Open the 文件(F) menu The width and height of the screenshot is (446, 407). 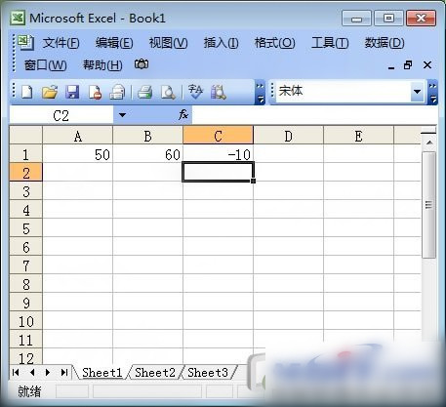(61, 43)
